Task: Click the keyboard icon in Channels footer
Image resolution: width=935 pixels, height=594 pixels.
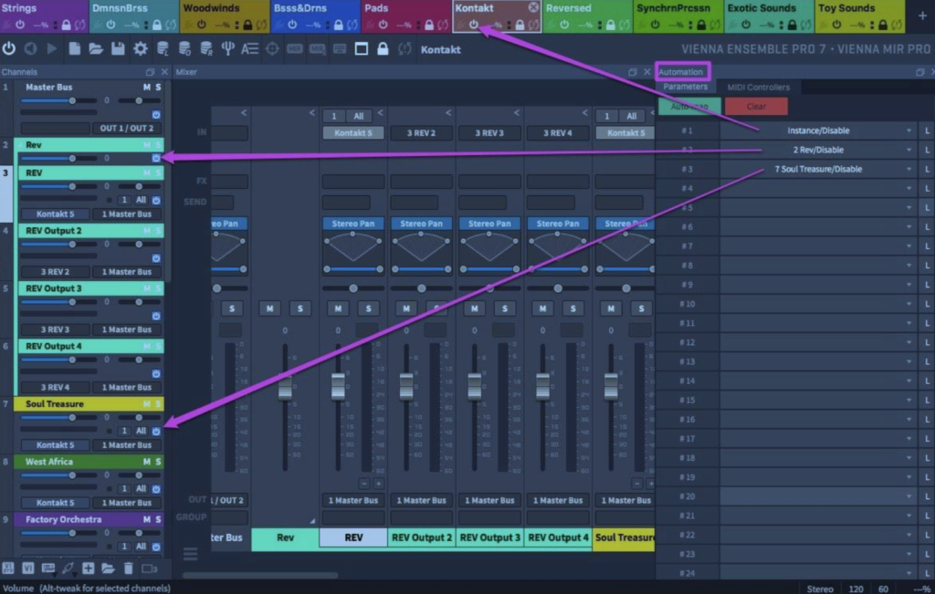Action: click(x=48, y=568)
